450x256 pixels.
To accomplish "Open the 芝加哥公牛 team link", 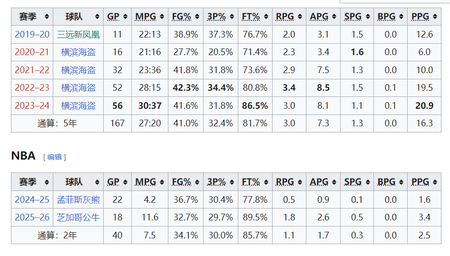I will click(x=78, y=218).
